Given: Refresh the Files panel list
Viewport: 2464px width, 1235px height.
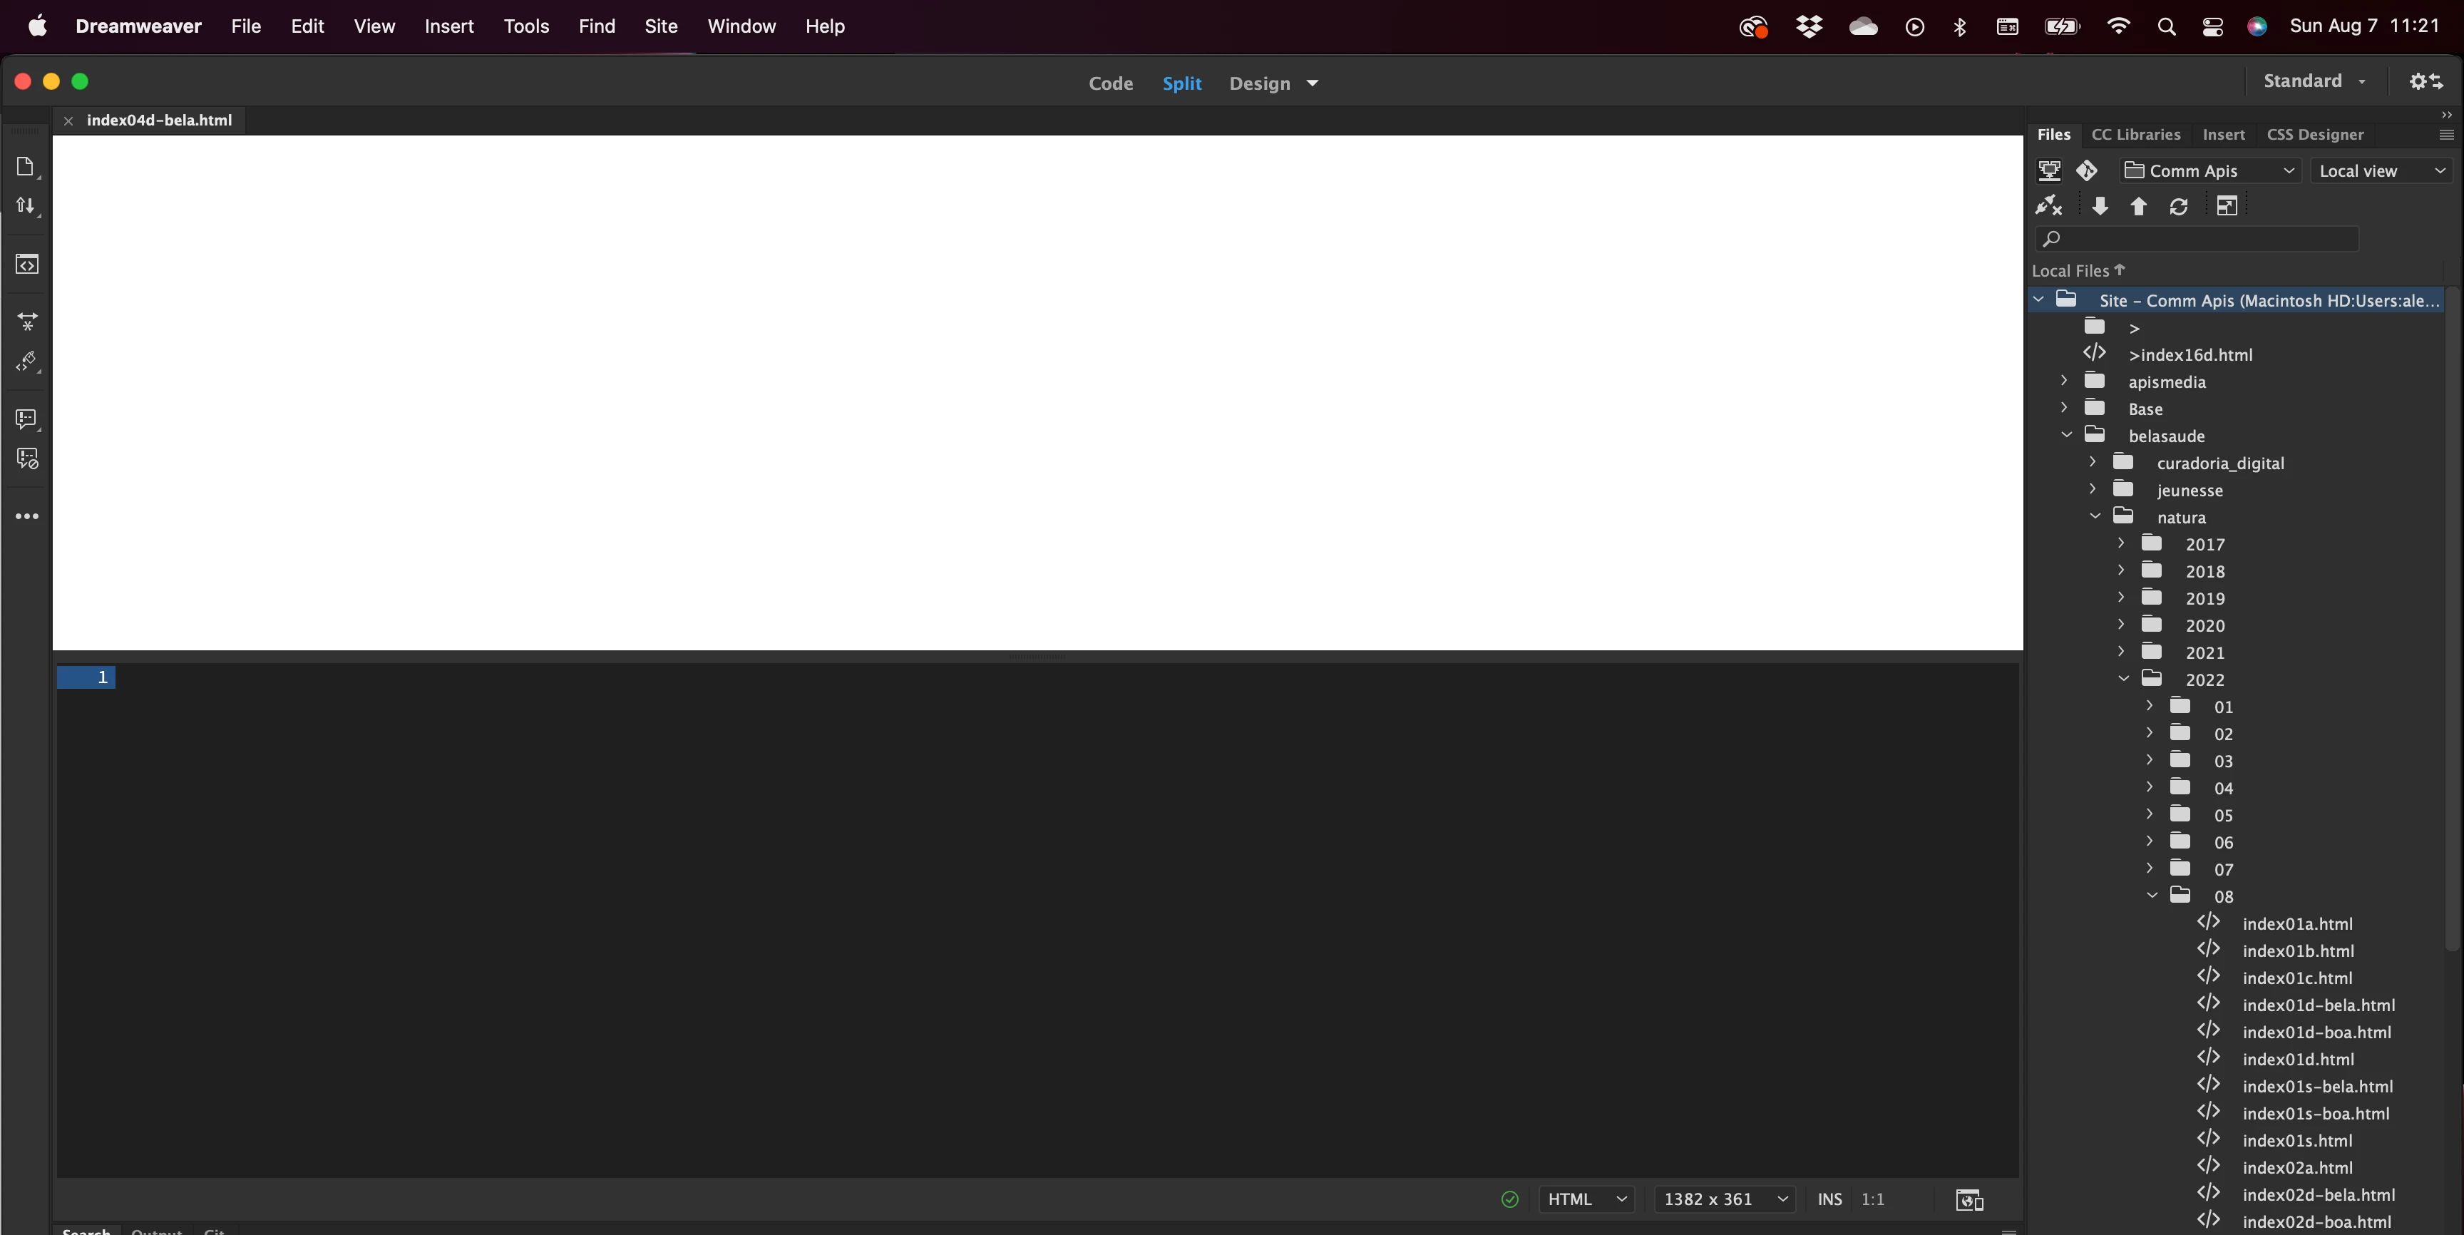Looking at the screenshot, I should pos(2179,207).
